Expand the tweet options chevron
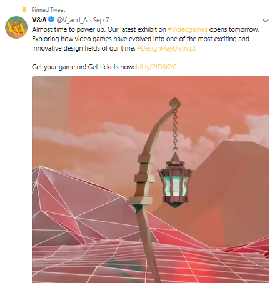This screenshot has height=283, width=272. (265, 21)
